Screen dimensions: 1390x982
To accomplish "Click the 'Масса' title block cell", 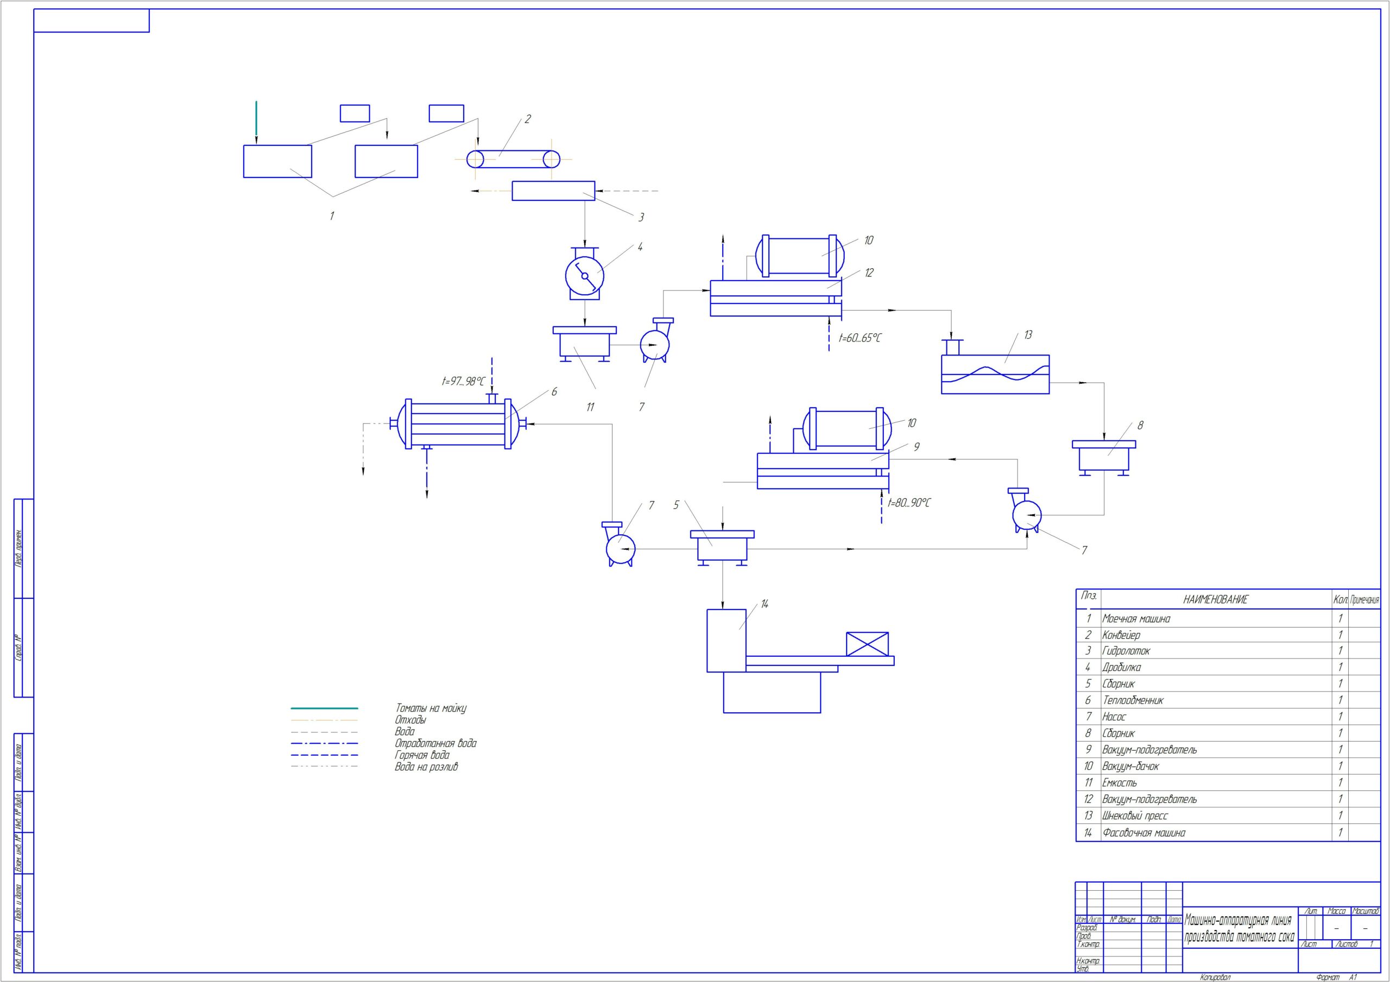I will pyautogui.click(x=1337, y=911).
